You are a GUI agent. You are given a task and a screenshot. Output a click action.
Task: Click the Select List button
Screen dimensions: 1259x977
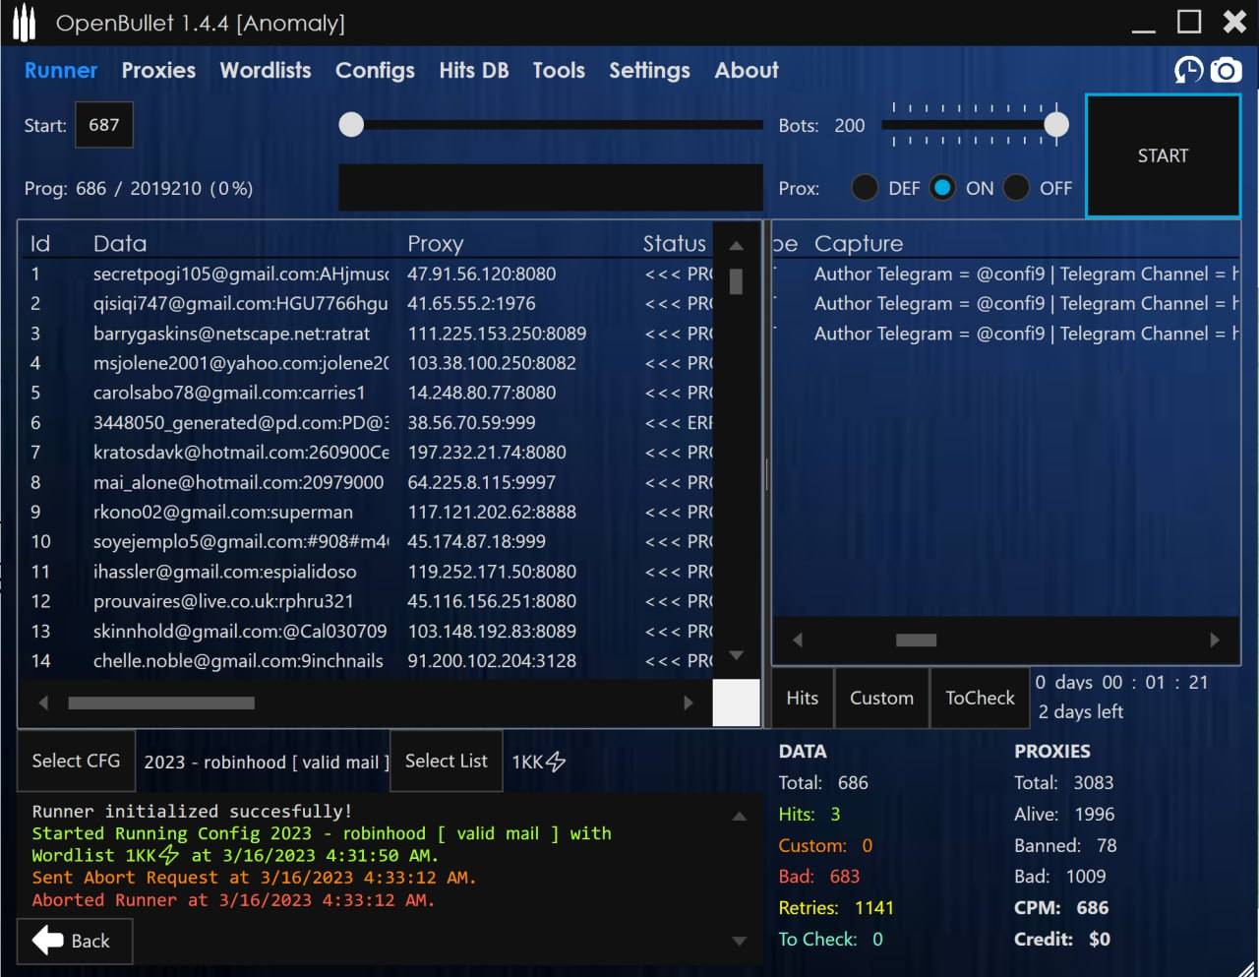pyautogui.click(x=447, y=761)
